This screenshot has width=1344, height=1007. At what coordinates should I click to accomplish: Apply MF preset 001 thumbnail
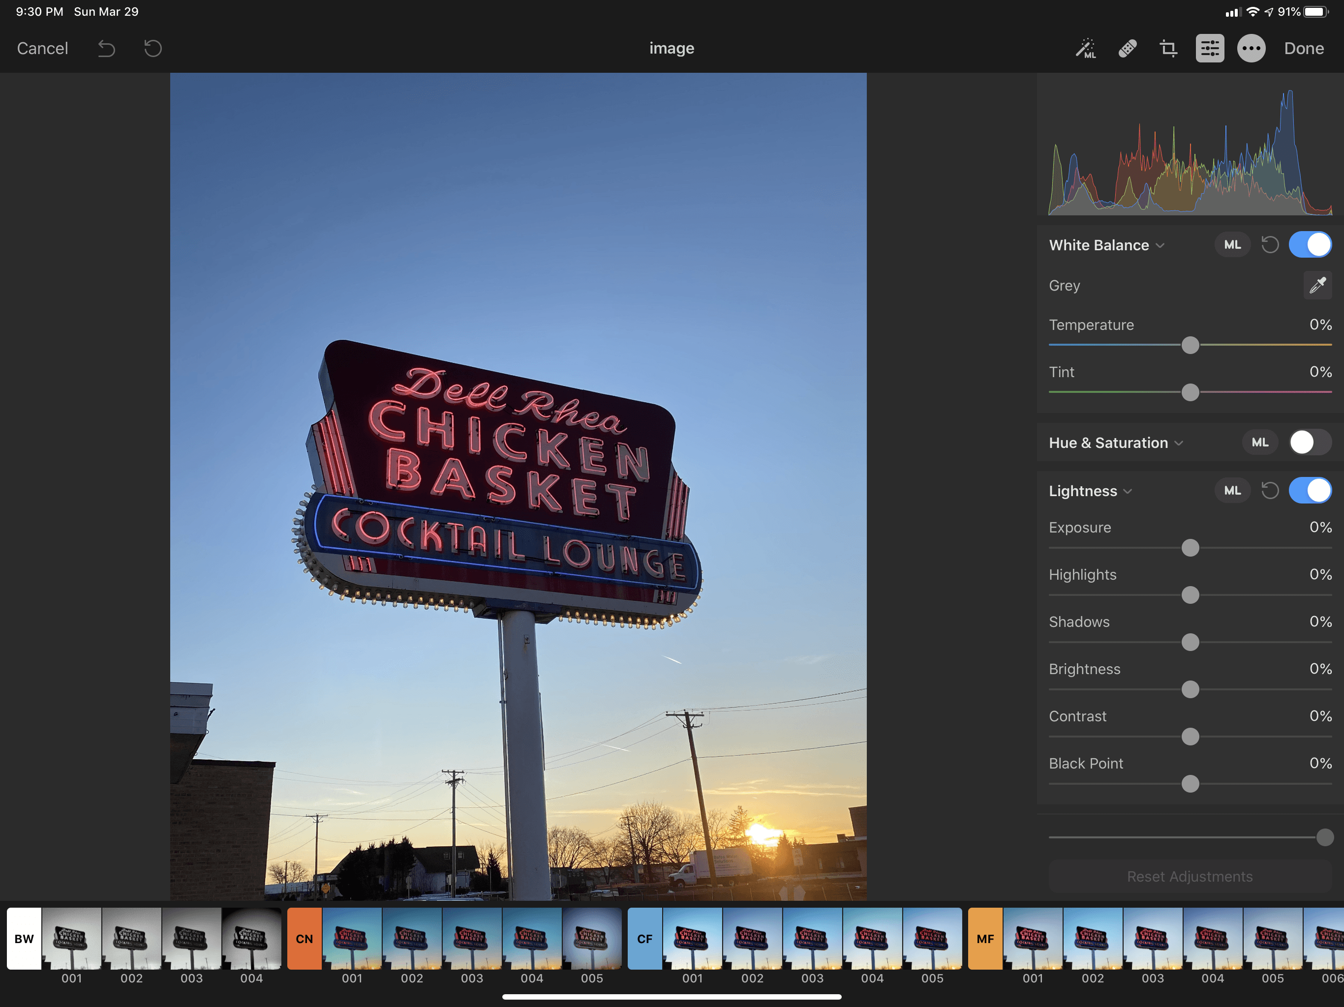[1032, 939]
